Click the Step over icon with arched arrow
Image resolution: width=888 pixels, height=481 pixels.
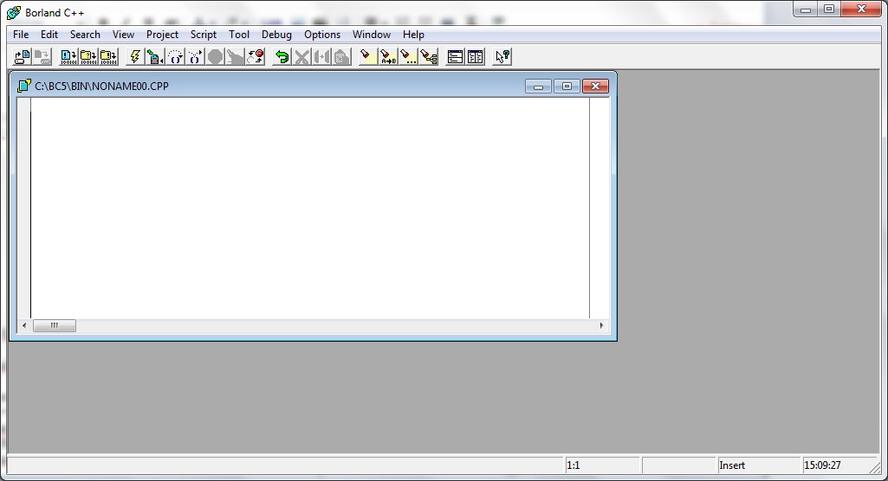(x=175, y=56)
